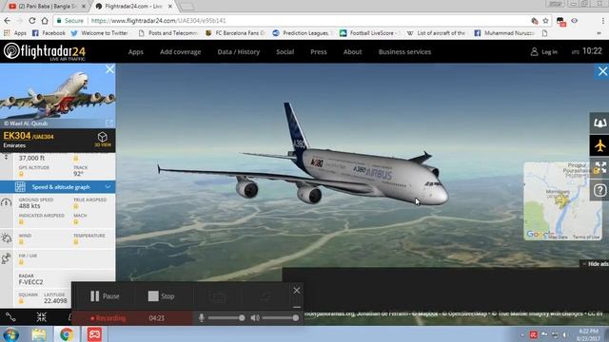Open the About menu

click(x=352, y=52)
